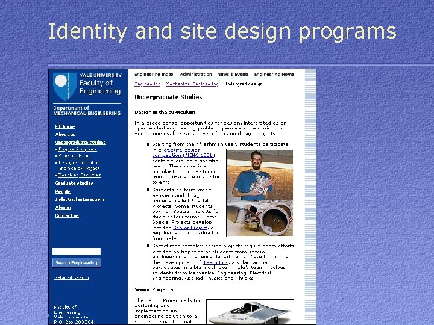Click the Undergrad design breadcrumb text
434x325 pixels.
243,84
